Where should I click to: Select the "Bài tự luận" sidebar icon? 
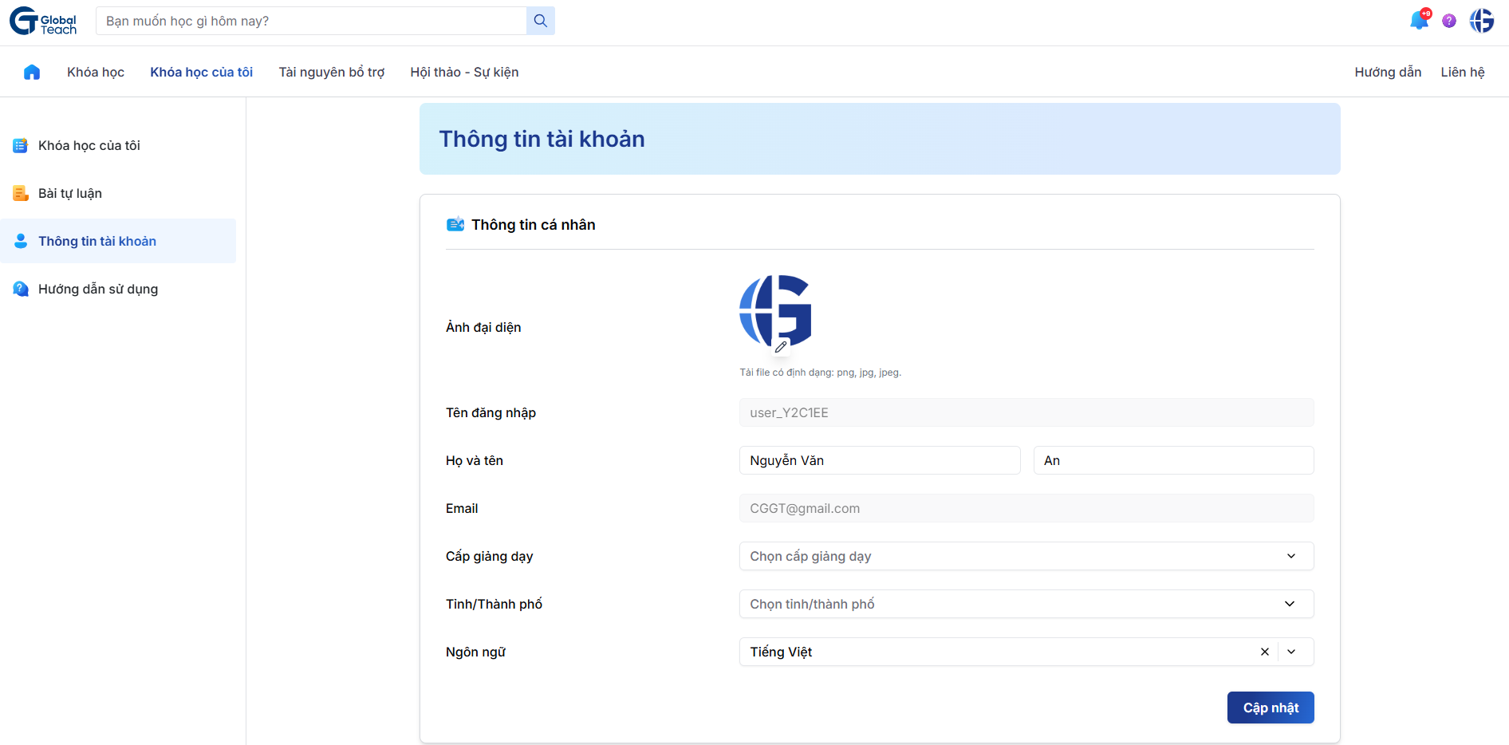(20, 192)
